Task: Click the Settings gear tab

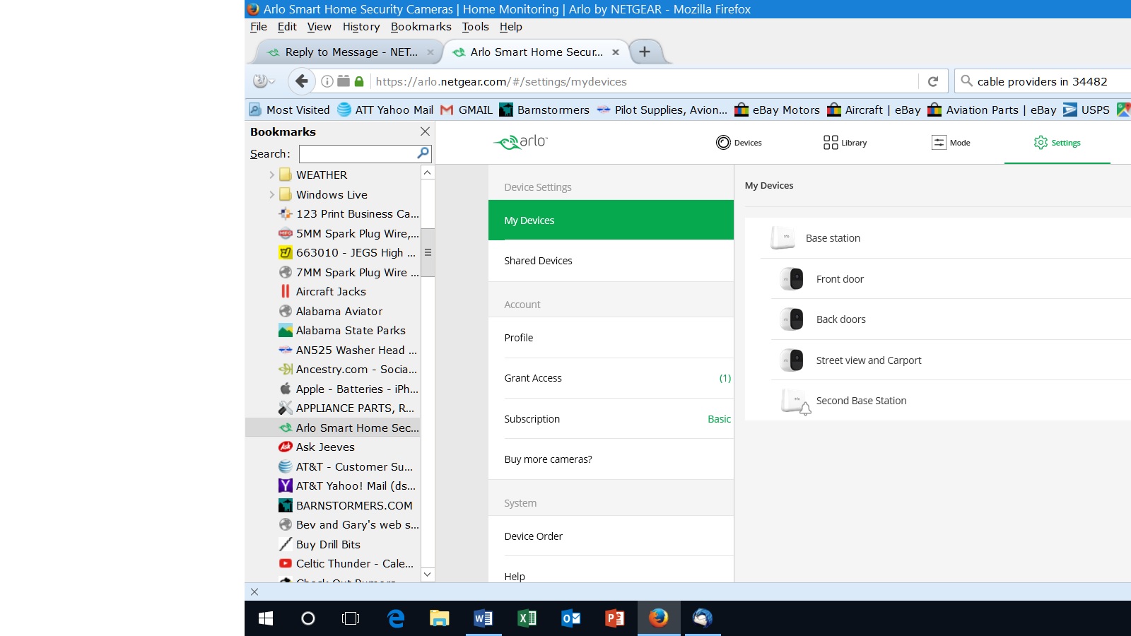Action: click(1057, 143)
